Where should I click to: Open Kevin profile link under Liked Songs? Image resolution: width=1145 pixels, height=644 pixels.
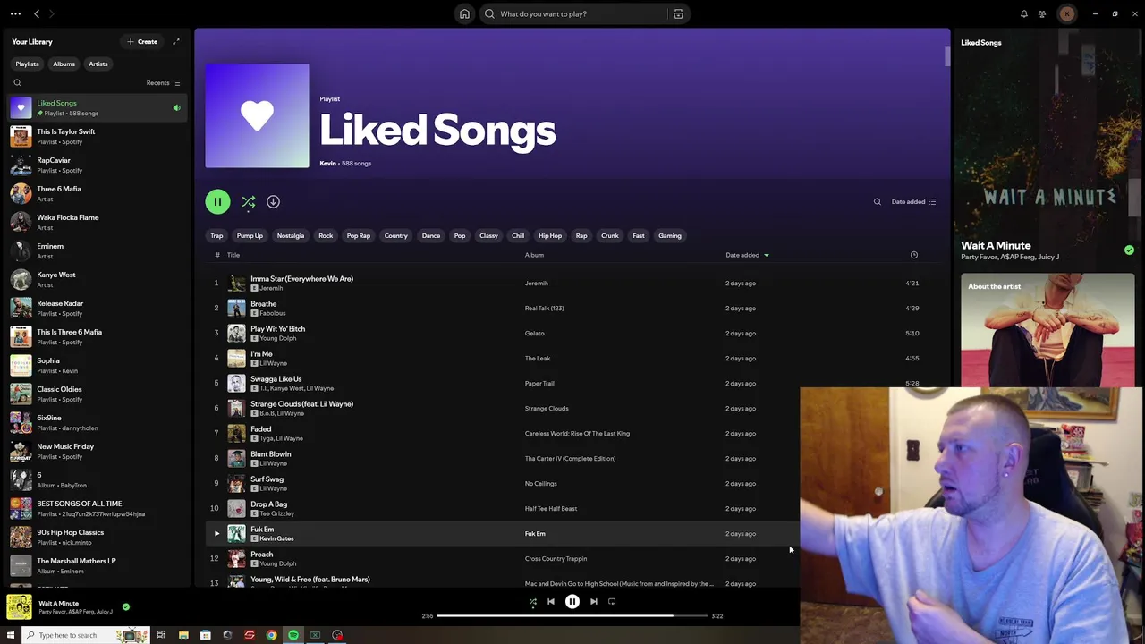coord(327,163)
